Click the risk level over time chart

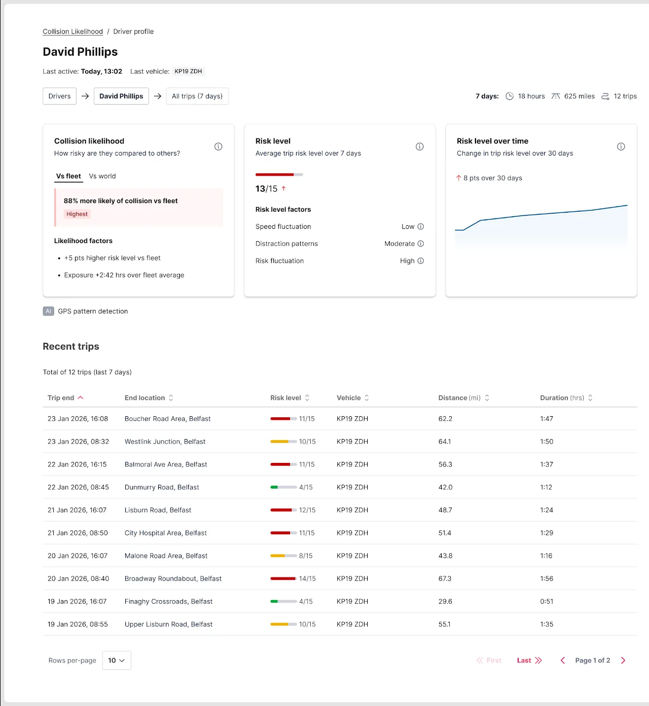click(541, 226)
